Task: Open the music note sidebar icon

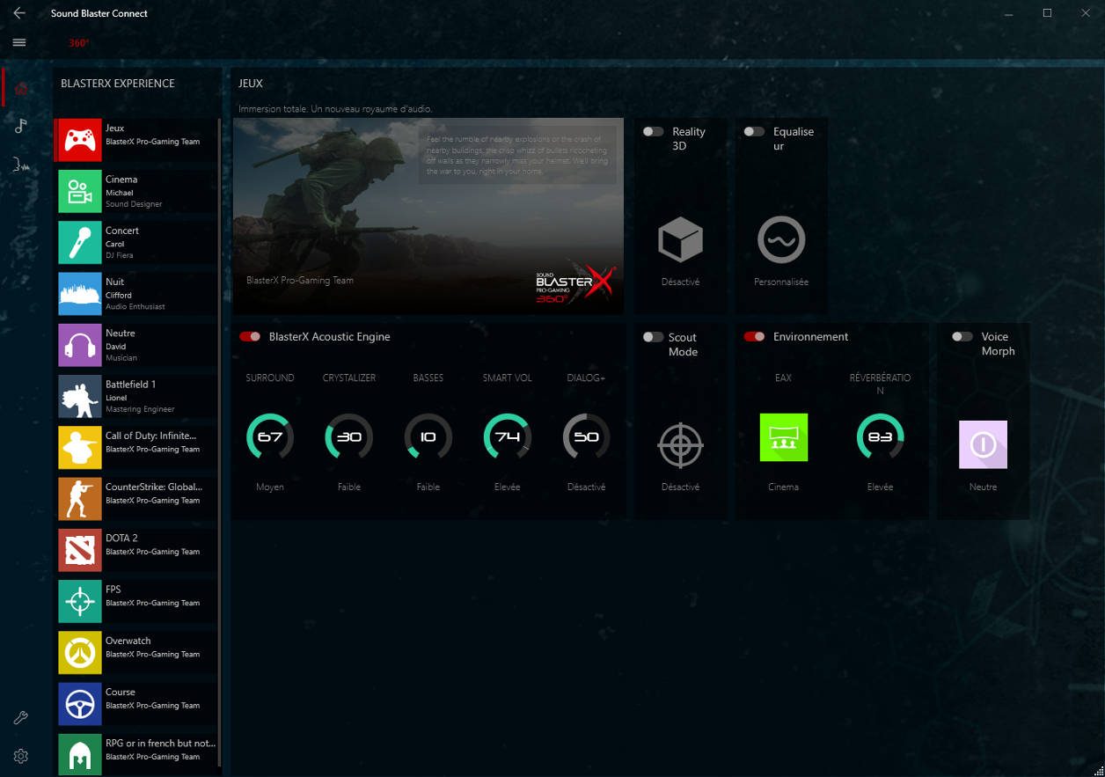Action: (x=21, y=126)
